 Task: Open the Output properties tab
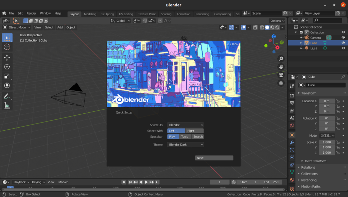point(292,103)
